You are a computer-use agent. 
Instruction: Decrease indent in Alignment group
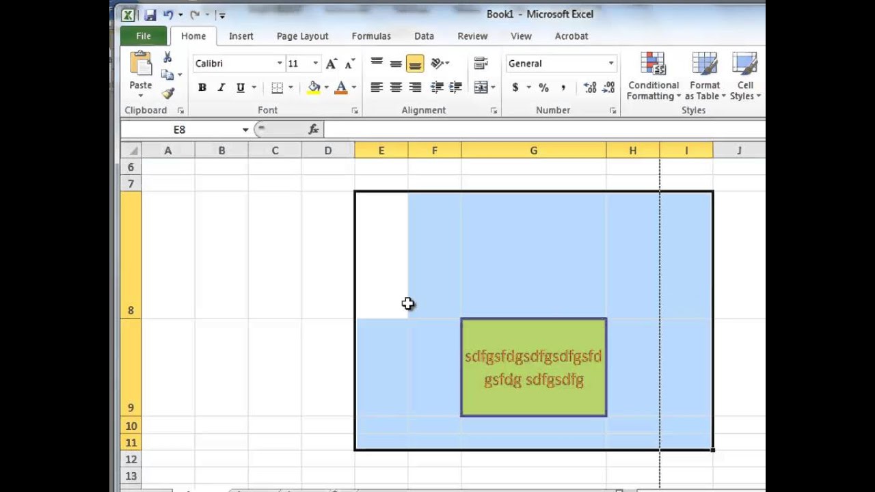pyautogui.click(x=437, y=87)
